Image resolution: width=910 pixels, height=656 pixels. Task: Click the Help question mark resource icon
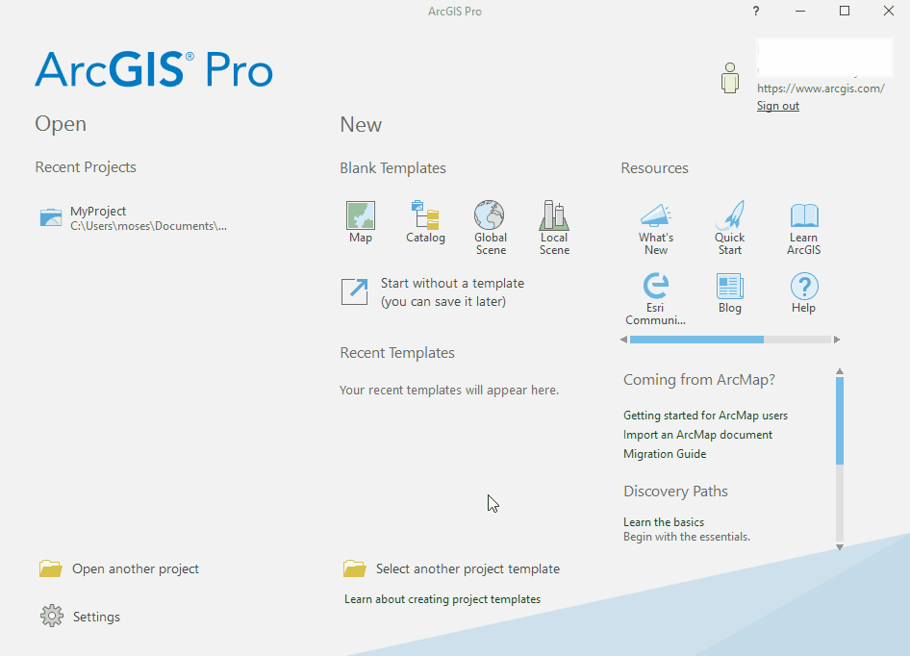pos(804,287)
